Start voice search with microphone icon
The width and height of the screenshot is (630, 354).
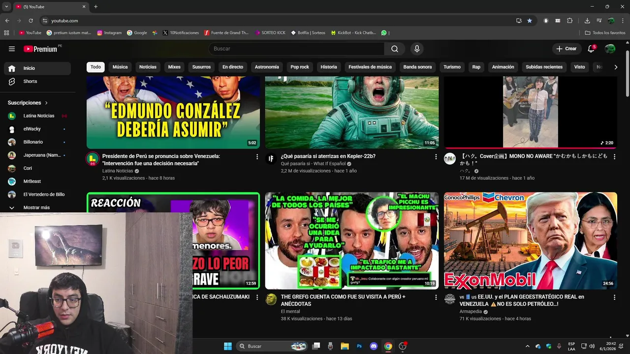point(417,49)
